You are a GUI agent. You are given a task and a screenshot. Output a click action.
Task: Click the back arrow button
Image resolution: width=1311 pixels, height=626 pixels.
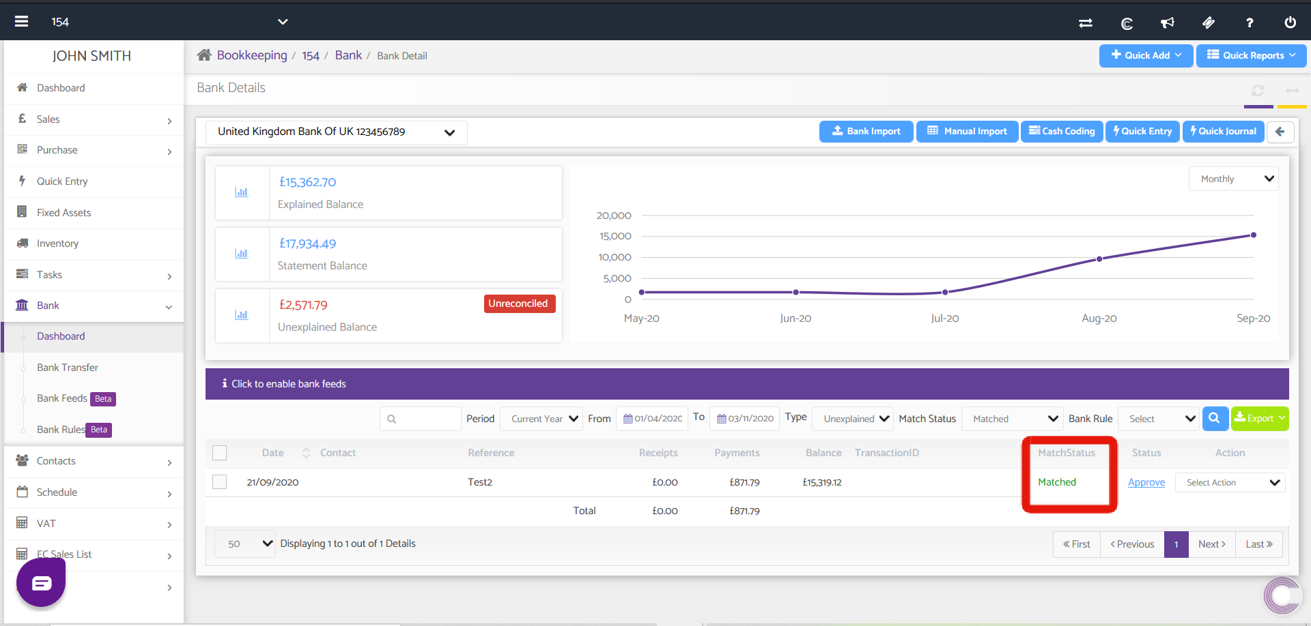1280,132
